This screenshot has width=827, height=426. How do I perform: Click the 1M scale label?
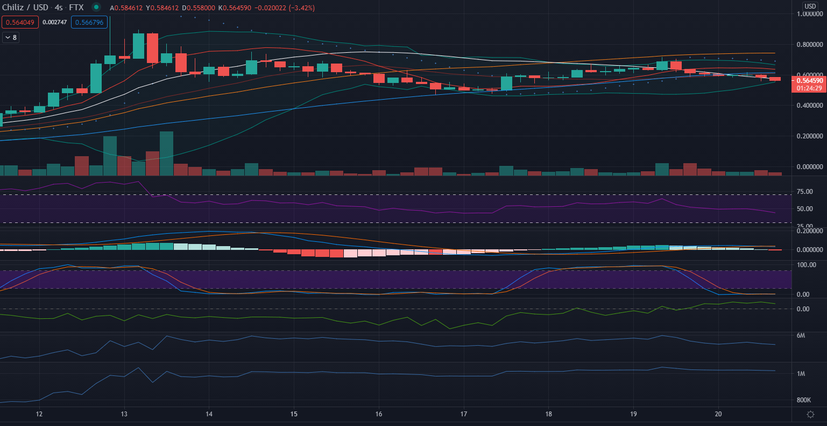click(x=801, y=374)
